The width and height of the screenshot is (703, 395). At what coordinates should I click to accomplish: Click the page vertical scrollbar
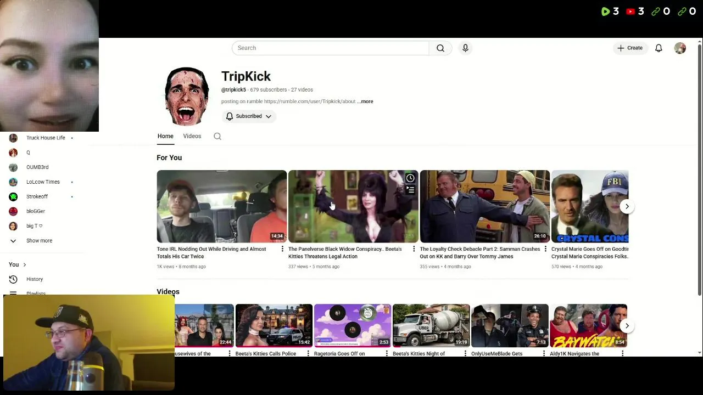[x=700, y=170]
